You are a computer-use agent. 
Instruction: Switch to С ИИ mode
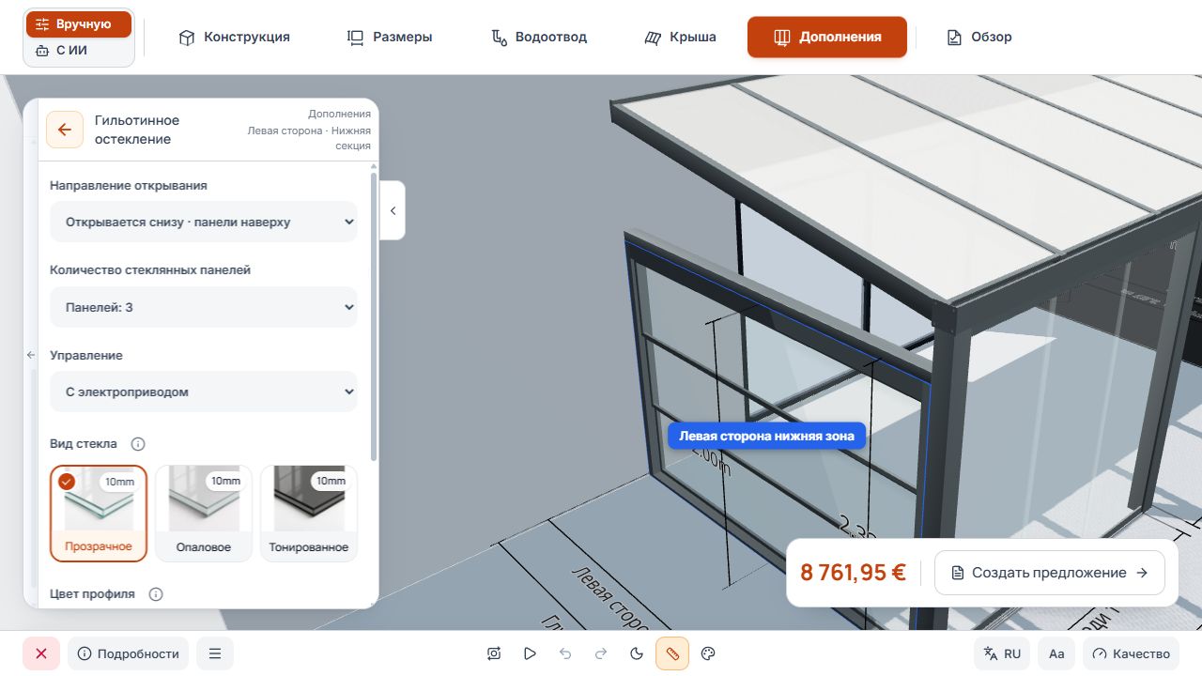pyautogui.click(x=79, y=51)
